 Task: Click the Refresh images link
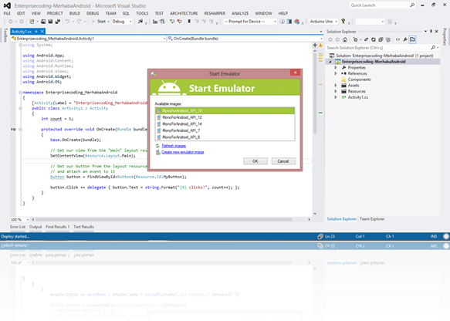pos(174,146)
